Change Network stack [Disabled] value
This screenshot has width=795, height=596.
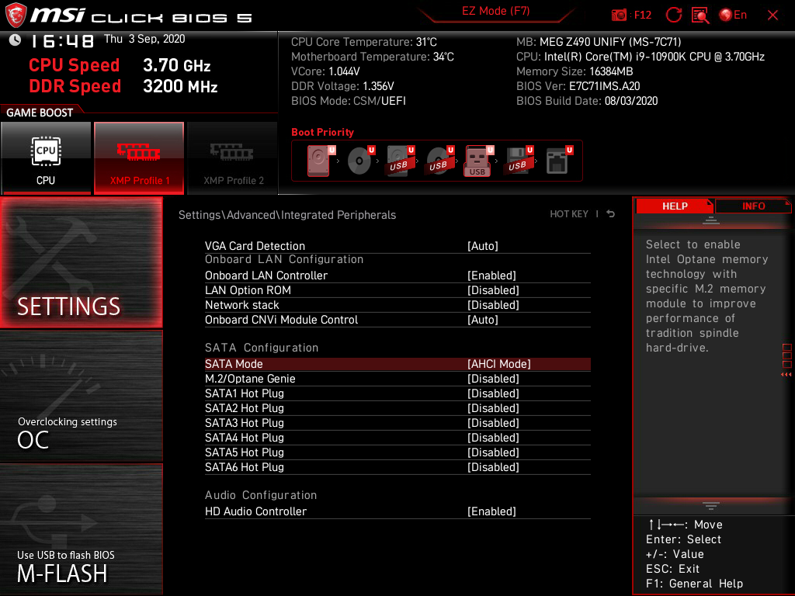493,304
